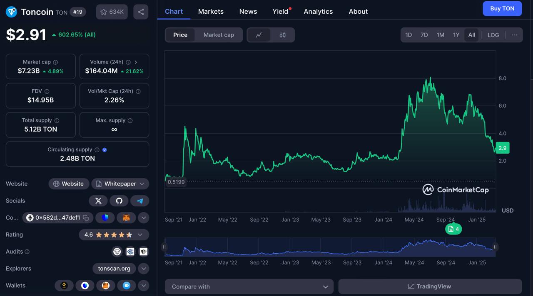The height and width of the screenshot is (296, 533).
Task: Toggle LOG scale on chart
Action: [x=493, y=35]
